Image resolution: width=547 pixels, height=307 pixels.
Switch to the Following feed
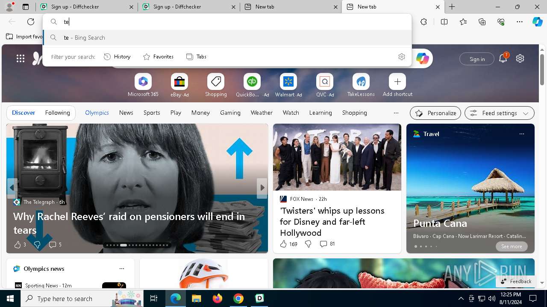point(57,113)
